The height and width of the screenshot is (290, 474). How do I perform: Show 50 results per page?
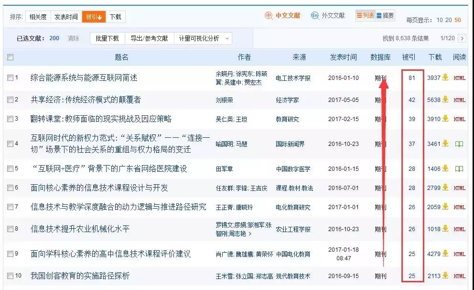pos(458,20)
